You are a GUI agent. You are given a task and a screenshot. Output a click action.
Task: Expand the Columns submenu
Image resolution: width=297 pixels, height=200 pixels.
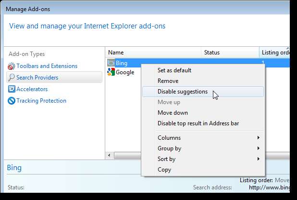[203, 138]
